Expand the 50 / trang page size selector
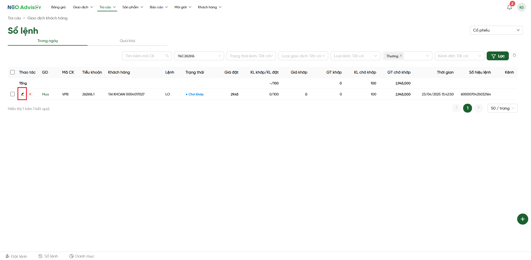 click(x=502, y=108)
